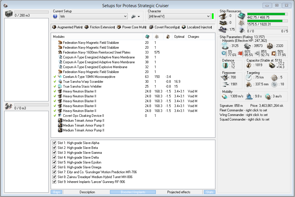Switch to the Boosters\Implants tab

[133, 192]
